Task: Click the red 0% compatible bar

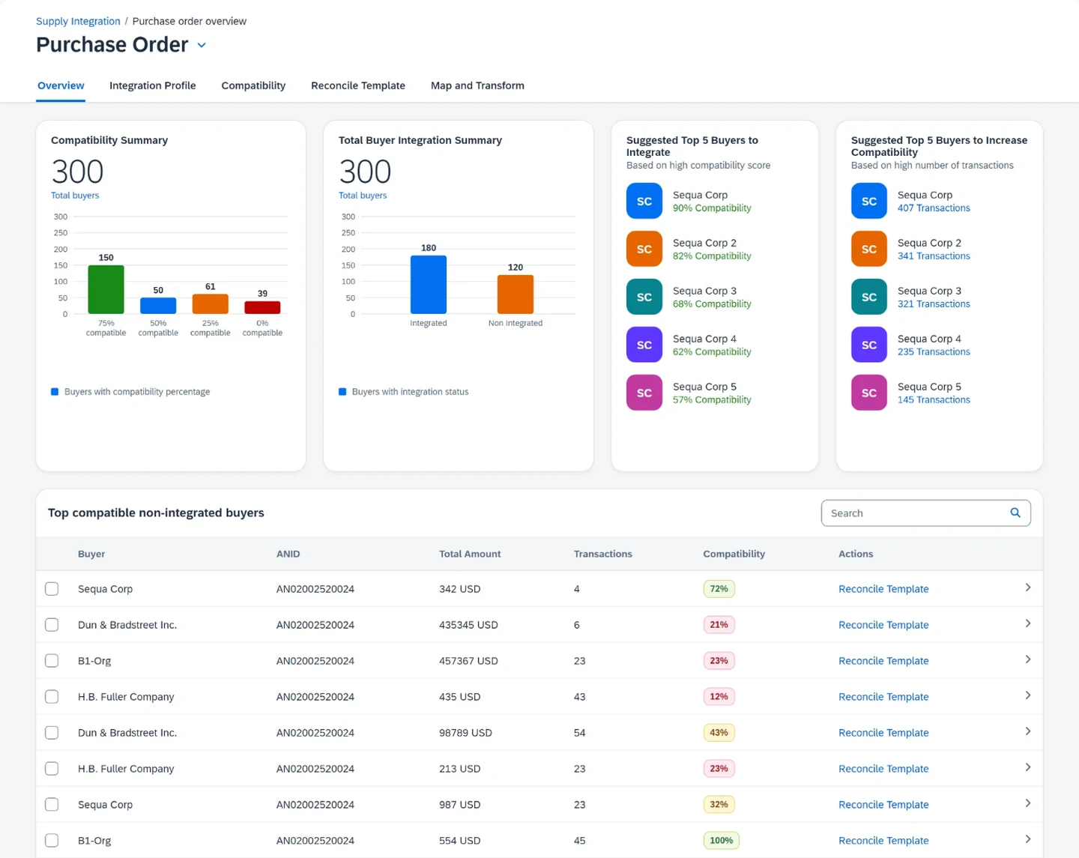Action: [262, 308]
